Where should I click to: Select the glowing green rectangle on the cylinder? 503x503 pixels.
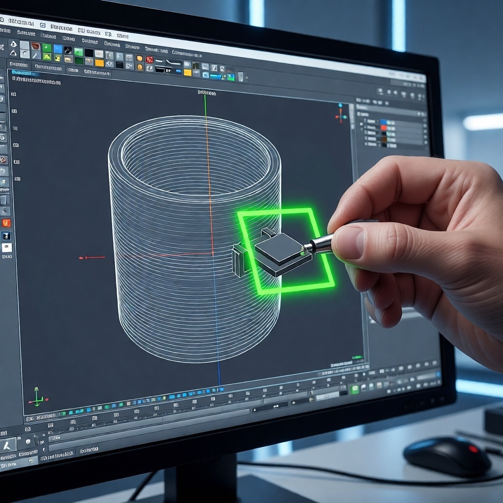tap(286, 251)
